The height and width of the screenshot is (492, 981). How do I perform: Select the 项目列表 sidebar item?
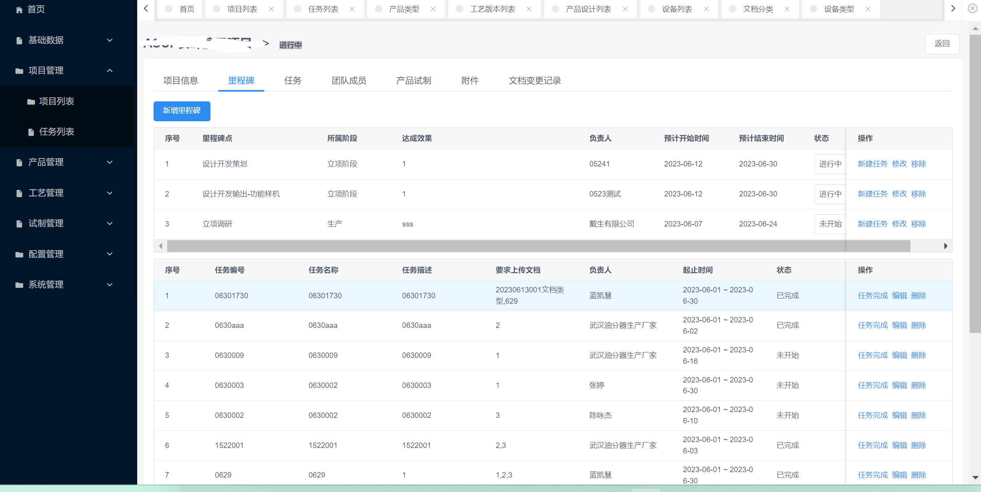click(x=67, y=101)
